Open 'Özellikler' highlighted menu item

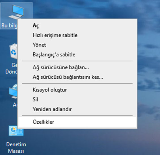(x=77, y=122)
